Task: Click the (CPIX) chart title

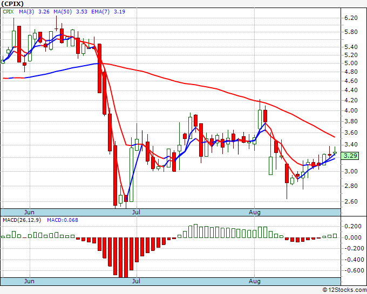Action: (12, 4)
